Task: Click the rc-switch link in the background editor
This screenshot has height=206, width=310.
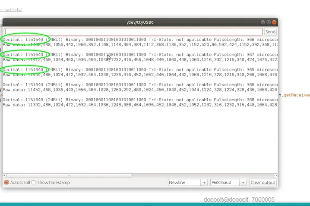Action: (11, 9)
